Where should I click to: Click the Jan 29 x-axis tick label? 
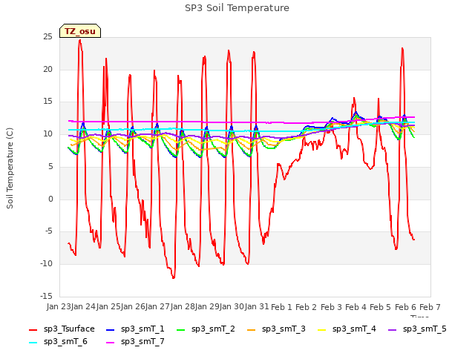pyautogui.click(x=207, y=307)
